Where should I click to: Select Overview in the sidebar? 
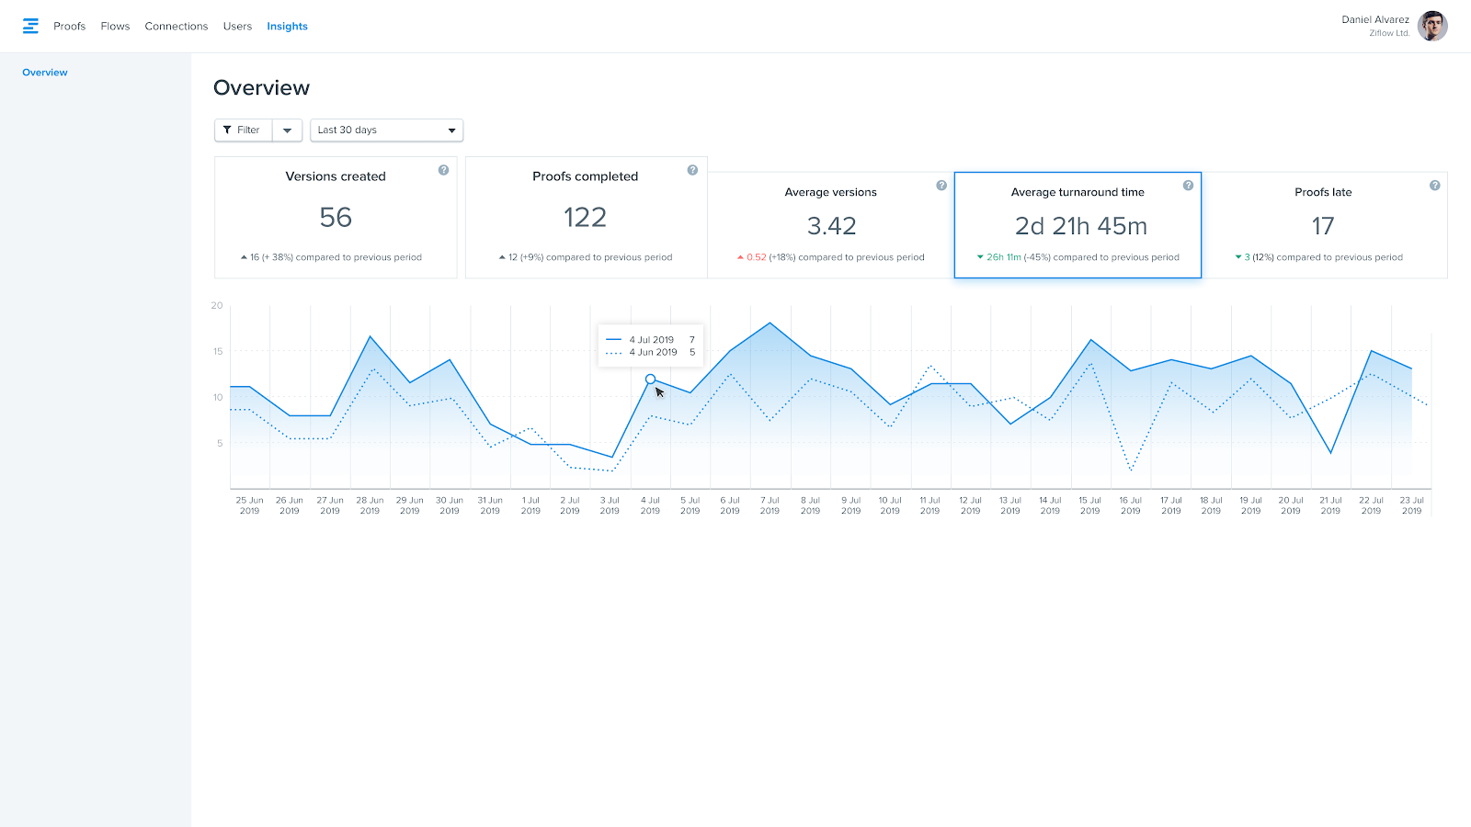tap(45, 73)
